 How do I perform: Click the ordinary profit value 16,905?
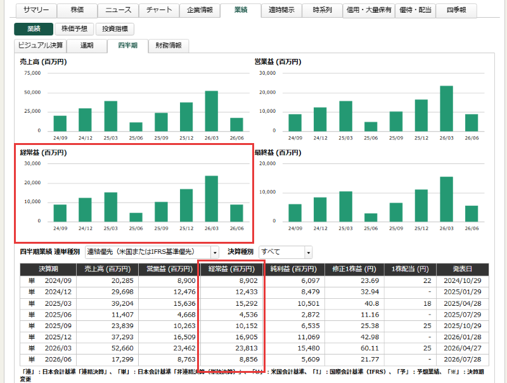[247, 337]
